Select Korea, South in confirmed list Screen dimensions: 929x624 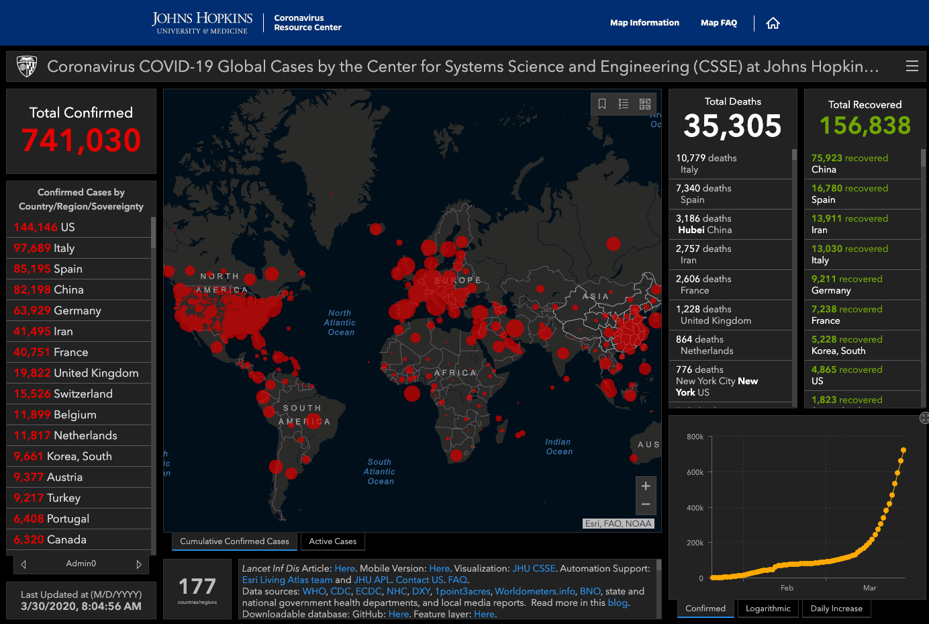pyautogui.click(x=79, y=456)
